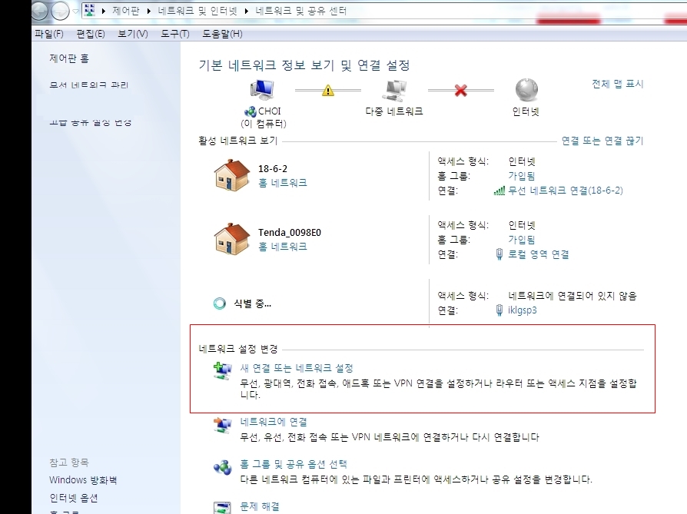This screenshot has height=514, width=687.
Task: Open the breadcrumb arrow before 제어판
Action: [105, 12]
